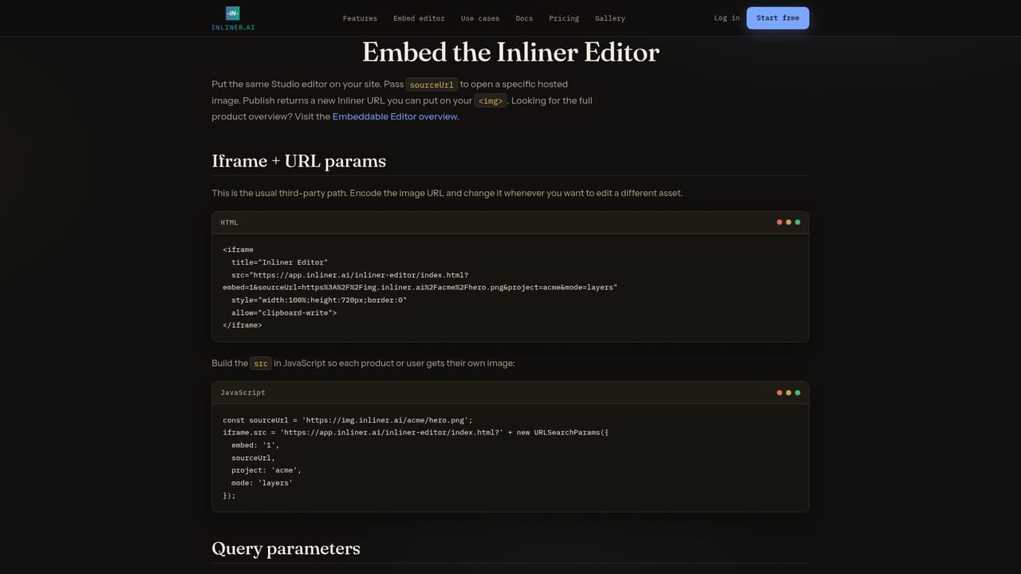Click the closing </iframe> tag line

[242, 325]
